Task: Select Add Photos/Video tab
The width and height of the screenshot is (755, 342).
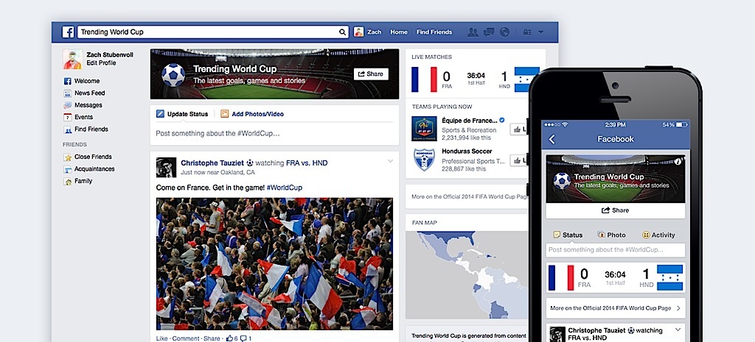Action: point(252,114)
